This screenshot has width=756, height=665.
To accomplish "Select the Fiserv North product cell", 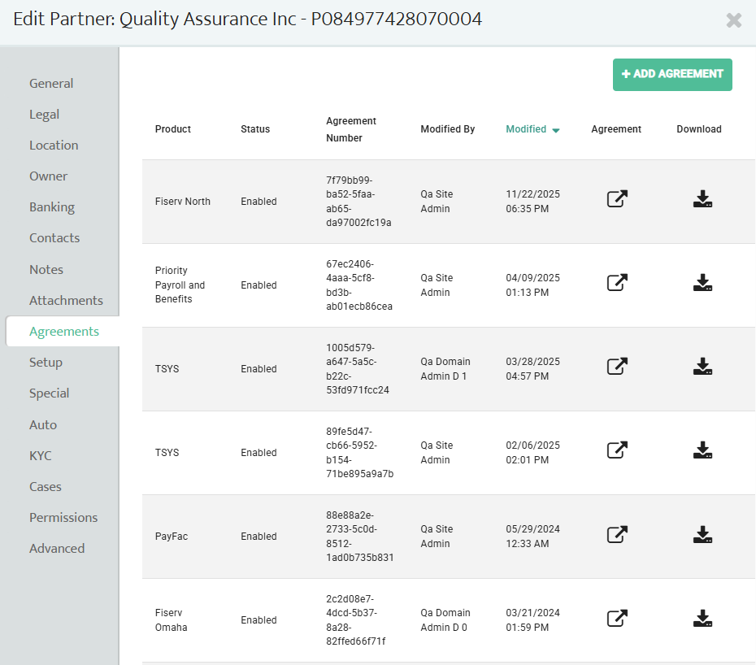I will pyautogui.click(x=183, y=201).
